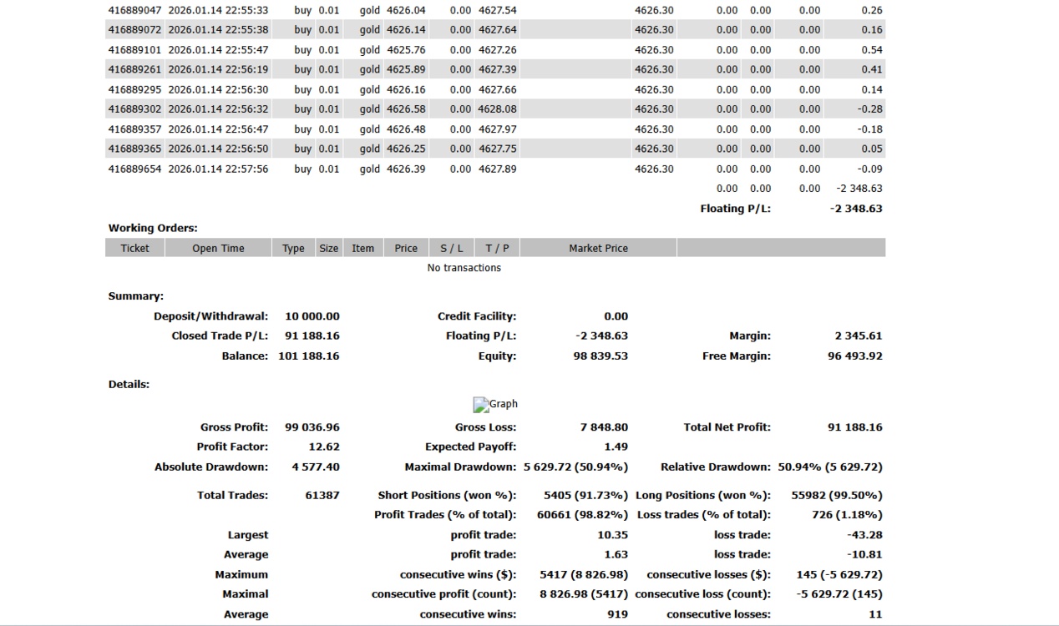The image size is (1059, 626).
Task: Click the Size column header
Action: [x=329, y=248]
